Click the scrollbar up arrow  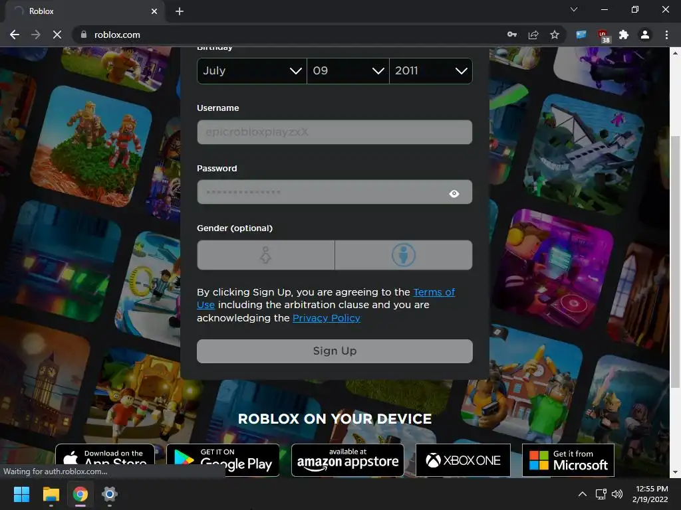pyautogui.click(x=674, y=53)
